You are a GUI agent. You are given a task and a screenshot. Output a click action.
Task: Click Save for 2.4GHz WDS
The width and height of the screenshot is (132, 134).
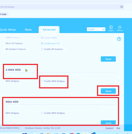108,91
